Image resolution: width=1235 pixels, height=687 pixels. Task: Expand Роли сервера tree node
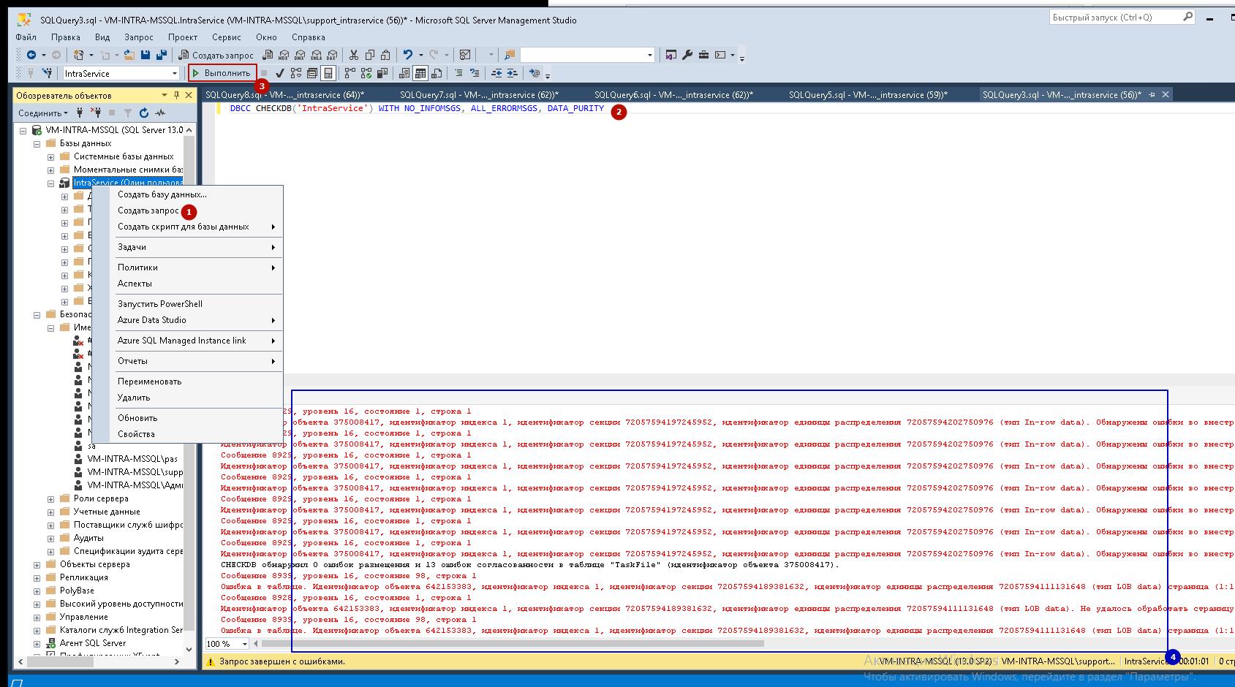[50, 498]
